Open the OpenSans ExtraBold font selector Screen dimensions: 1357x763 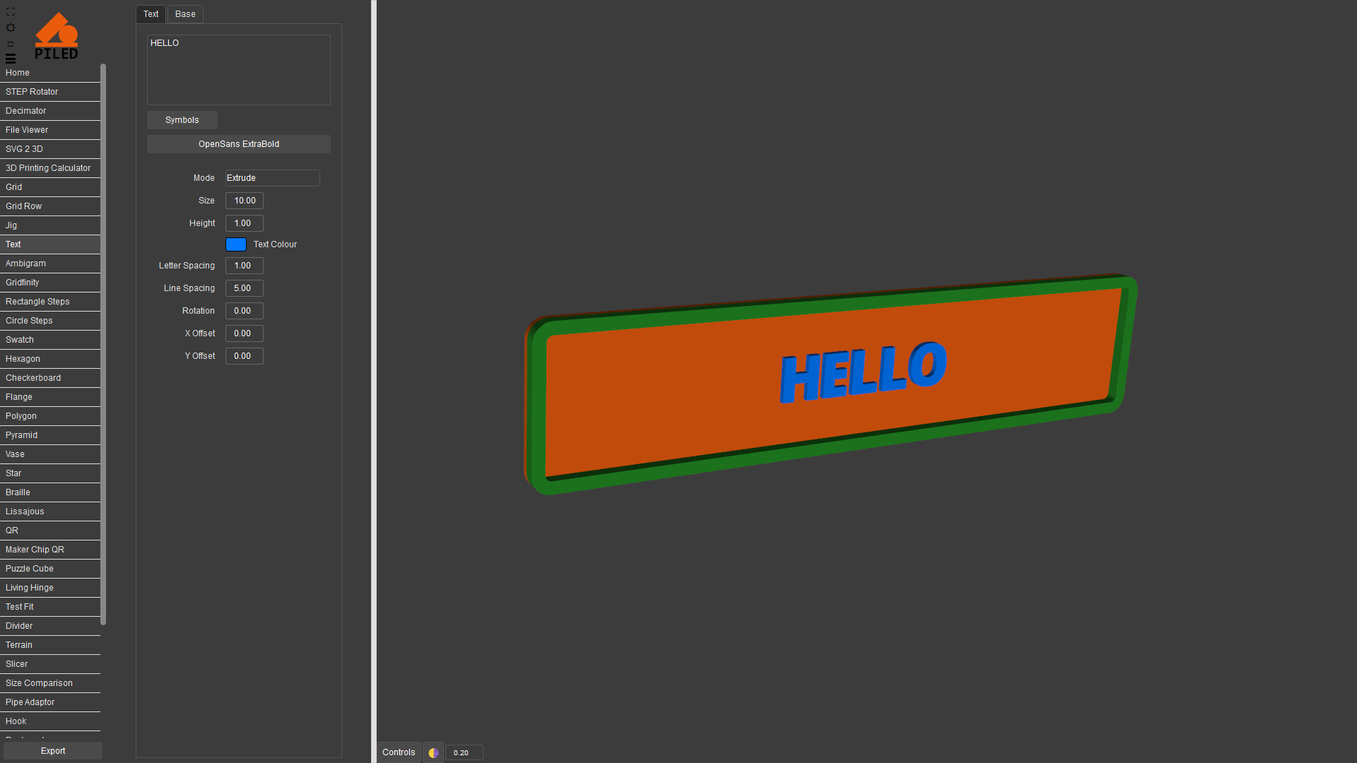(238, 144)
